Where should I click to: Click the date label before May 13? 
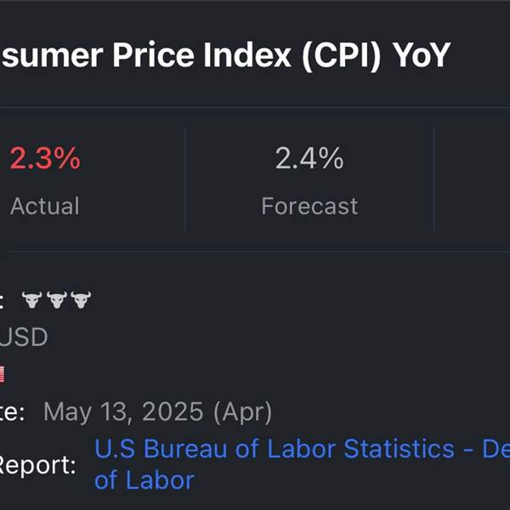click(13, 412)
